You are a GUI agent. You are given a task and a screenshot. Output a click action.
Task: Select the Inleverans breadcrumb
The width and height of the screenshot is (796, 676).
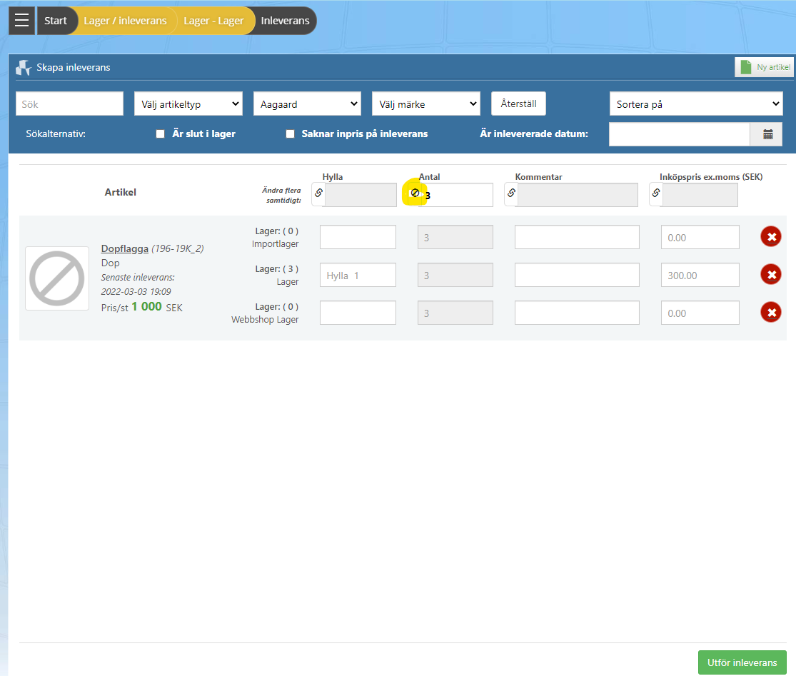285,21
